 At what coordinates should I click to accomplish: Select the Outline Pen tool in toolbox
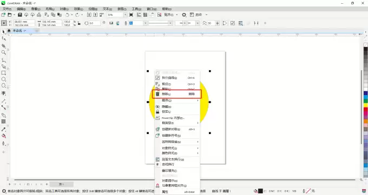pyautogui.click(x=4, y=144)
